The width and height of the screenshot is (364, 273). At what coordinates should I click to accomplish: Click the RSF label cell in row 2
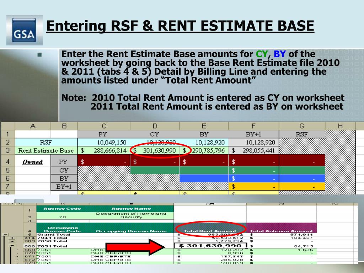click(x=46, y=142)
